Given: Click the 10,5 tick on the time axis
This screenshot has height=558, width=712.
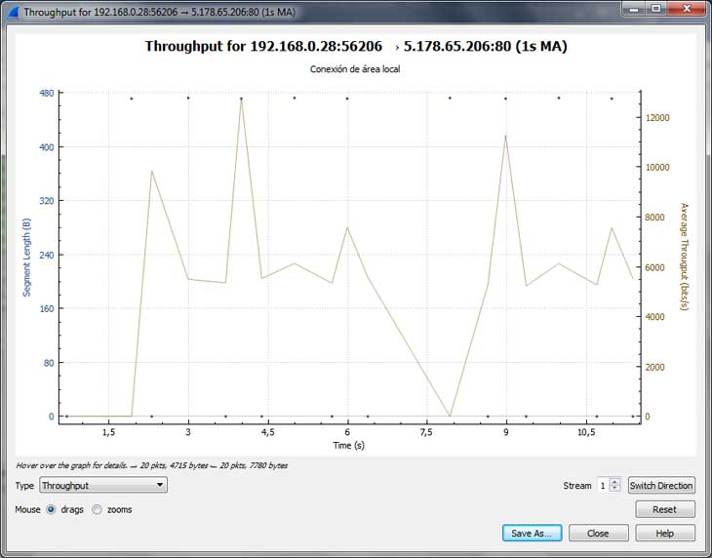Looking at the screenshot, I should coord(586,432).
